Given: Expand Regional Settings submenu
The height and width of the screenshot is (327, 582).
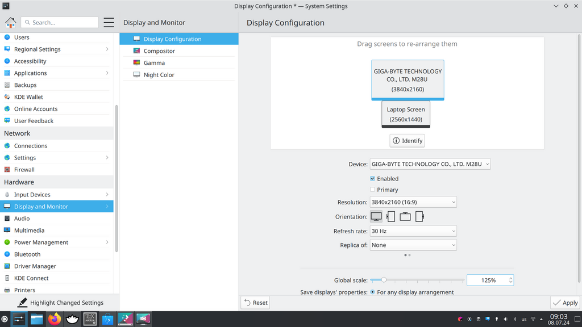Looking at the screenshot, I should tap(107, 49).
